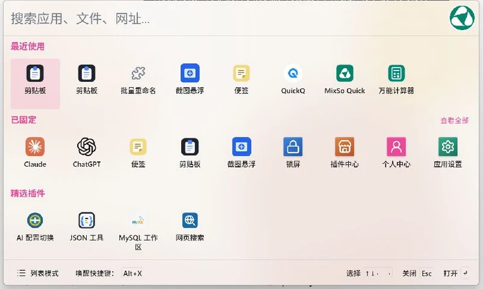Open 应用设置 gear icon
This screenshot has width=483, height=289.
448,147
